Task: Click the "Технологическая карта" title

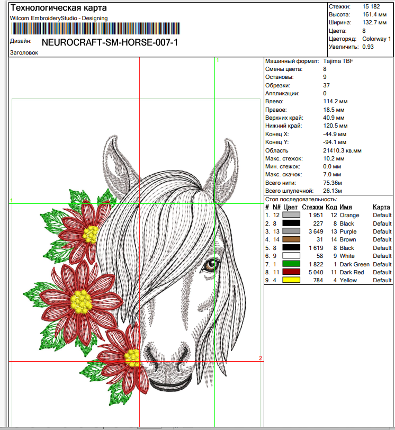Action: [x=58, y=8]
